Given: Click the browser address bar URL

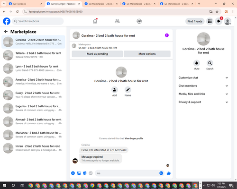Looking at the screenshot, I should [x=55, y=12].
